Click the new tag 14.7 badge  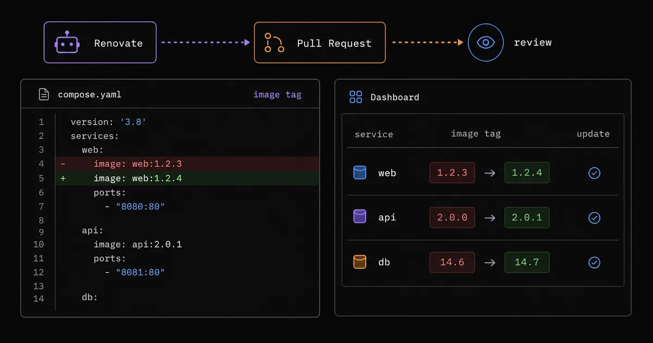(527, 262)
